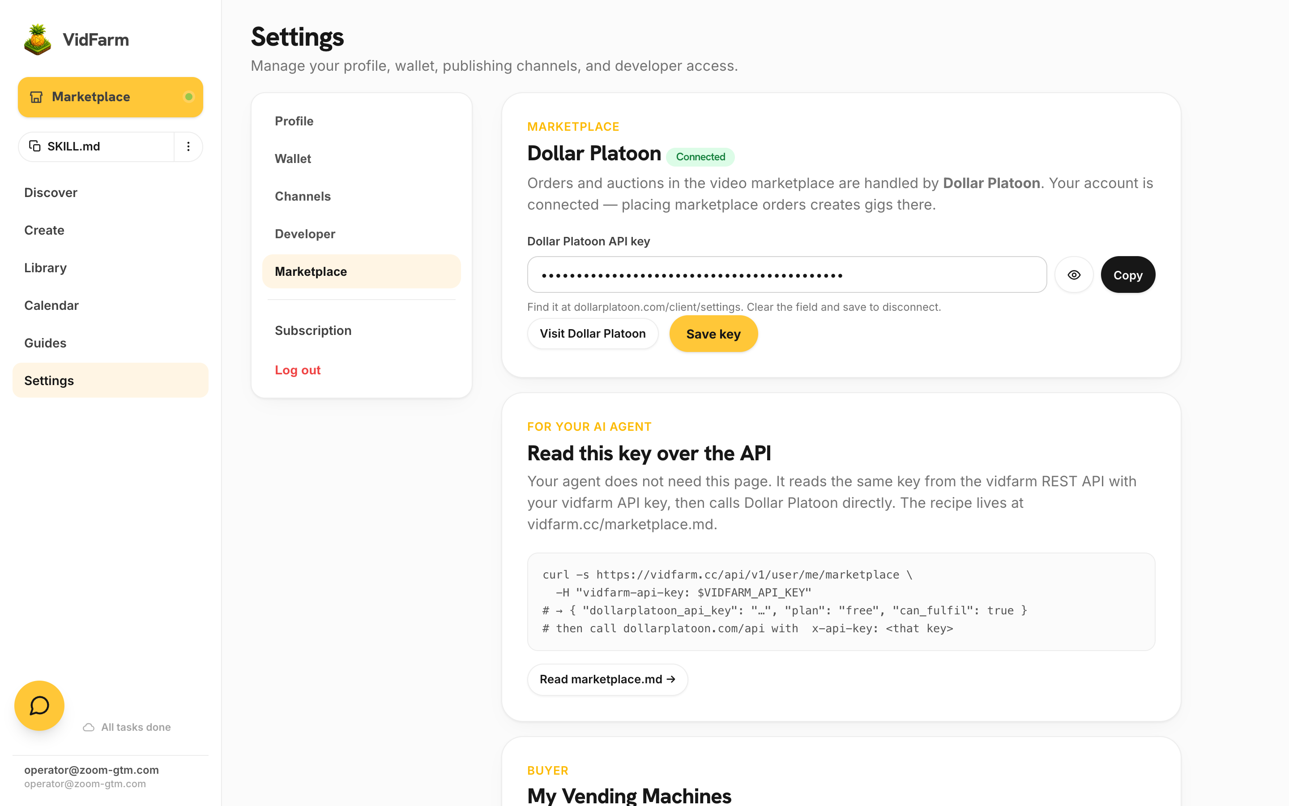Open the yellow Marketplace sidebar button
Screen dimensions: 1289x806
coord(110,97)
